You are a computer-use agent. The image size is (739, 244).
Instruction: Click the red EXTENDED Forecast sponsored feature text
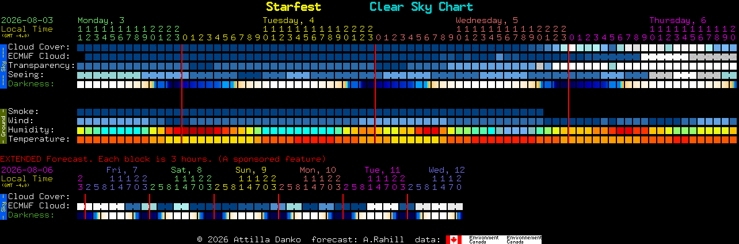click(x=163, y=159)
